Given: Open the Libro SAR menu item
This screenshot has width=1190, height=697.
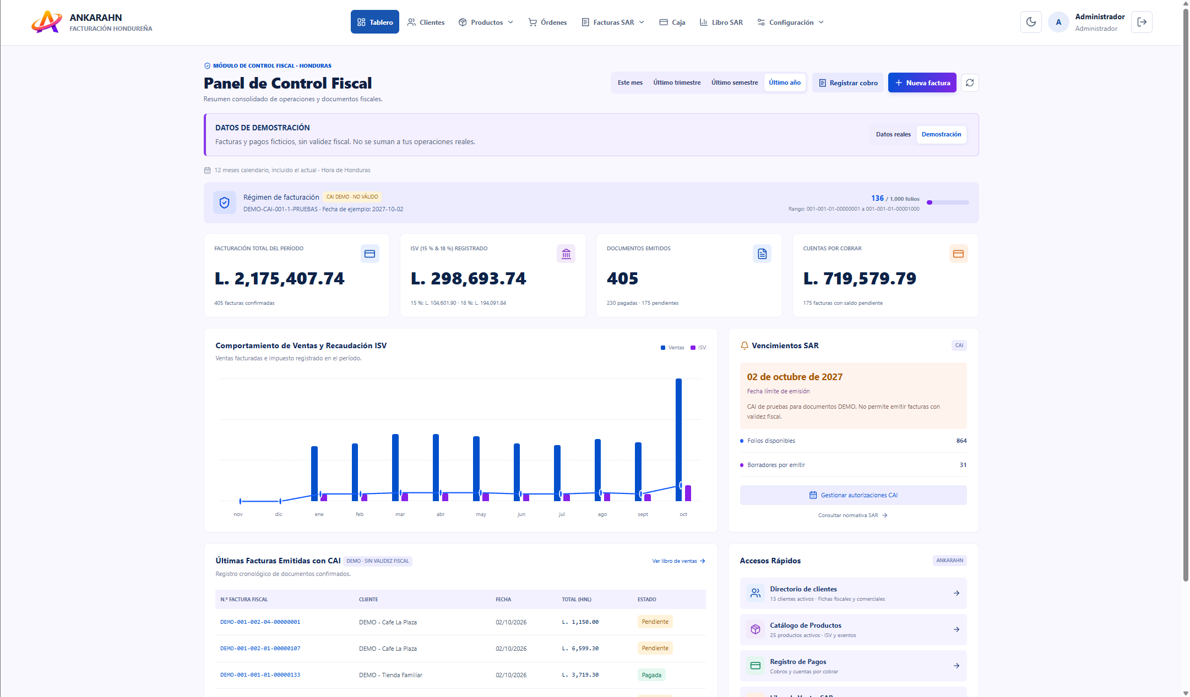Looking at the screenshot, I should 721,22.
